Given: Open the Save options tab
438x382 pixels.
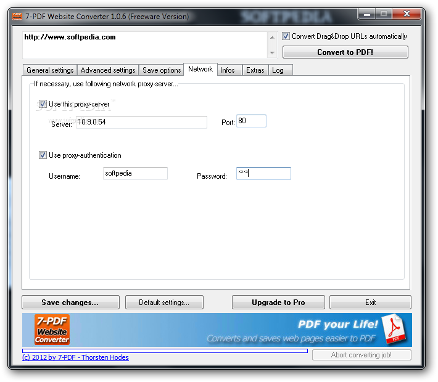Looking at the screenshot, I should [162, 70].
